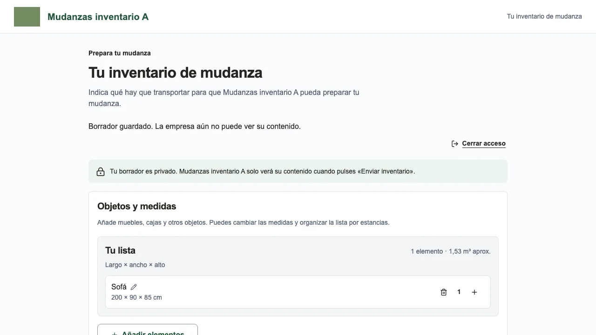Select the Sofá item name
The height and width of the screenshot is (335, 596).
(119, 287)
